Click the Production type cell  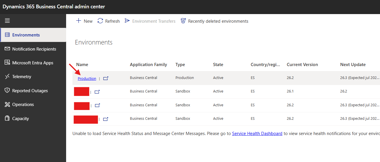point(185,78)
